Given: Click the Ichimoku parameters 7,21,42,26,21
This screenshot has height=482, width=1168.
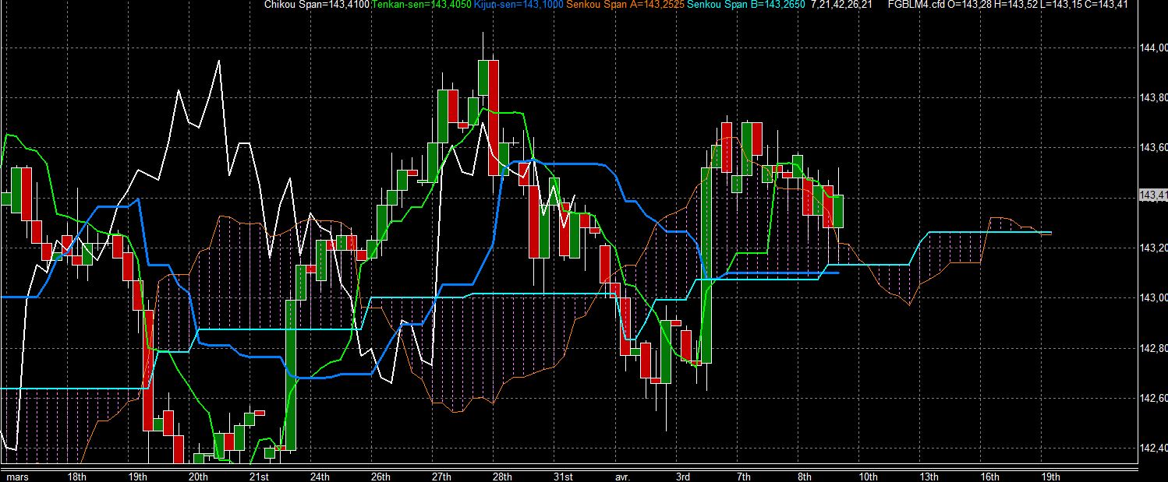Looking at the screenshot, I should pyautogui.click(x=841, y=5).
